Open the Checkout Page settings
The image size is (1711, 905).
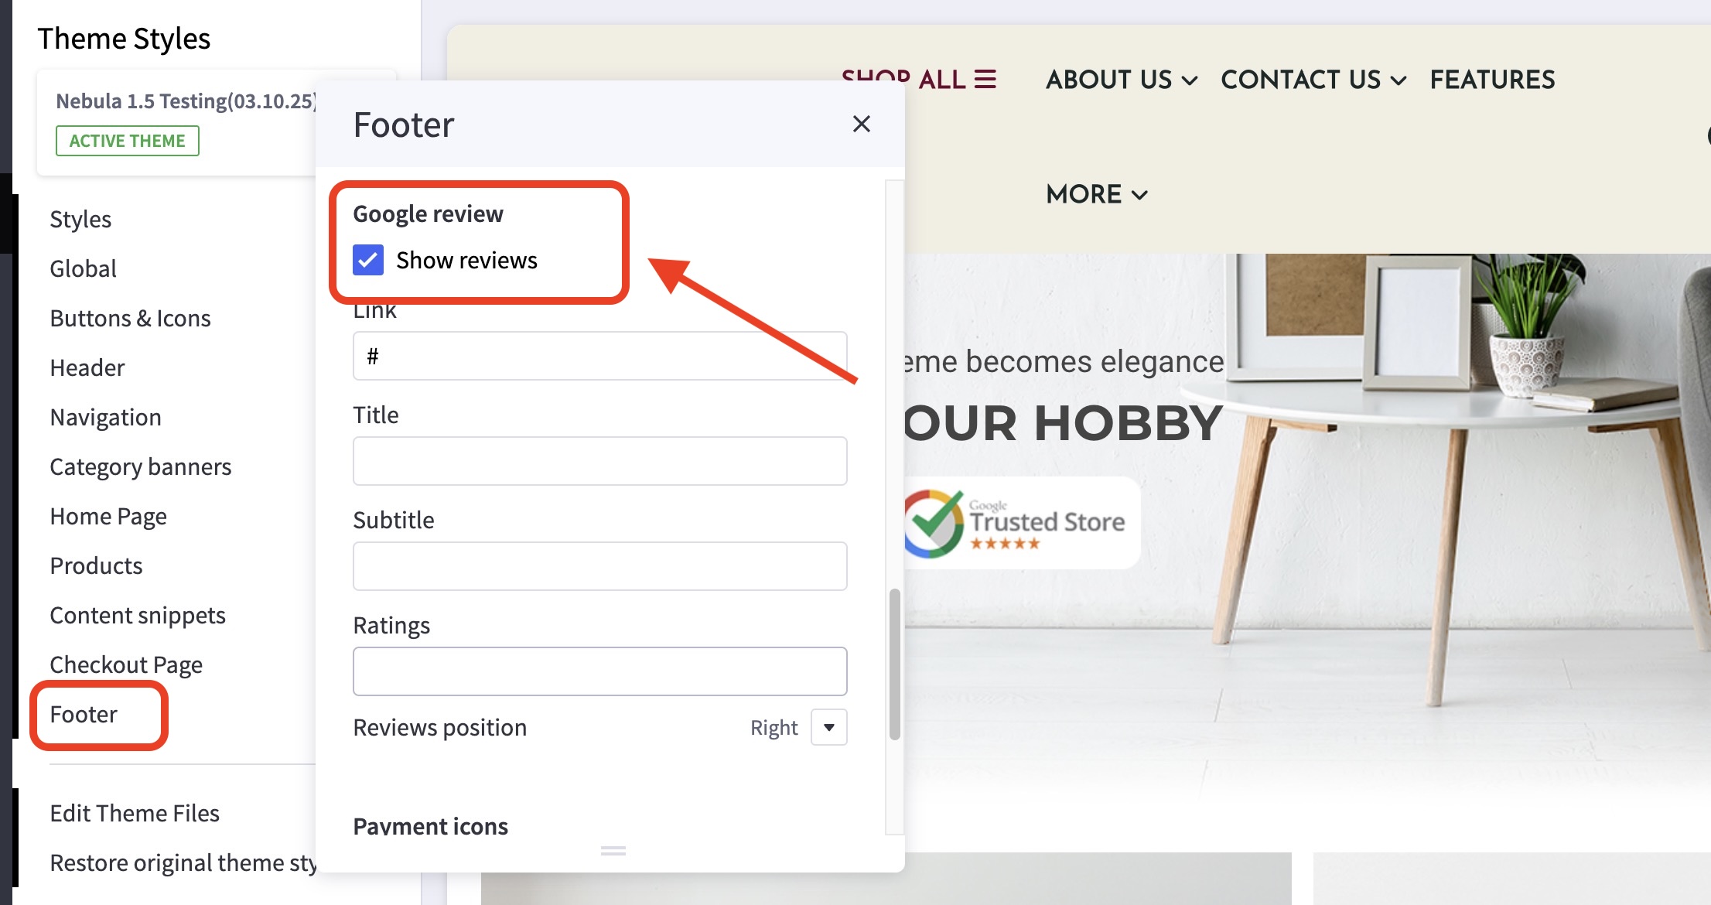point(126,664)
